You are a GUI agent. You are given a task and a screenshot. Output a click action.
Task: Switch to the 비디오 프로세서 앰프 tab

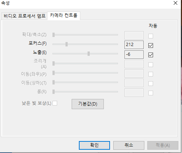[x=24, y=16]
